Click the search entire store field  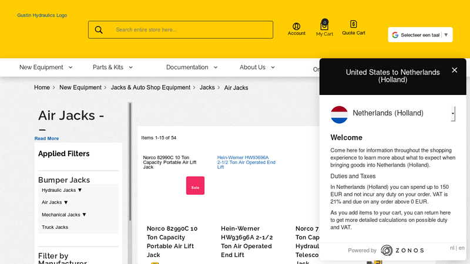click(191, 30)
